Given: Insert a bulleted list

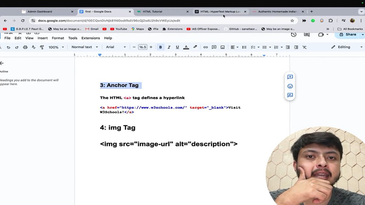Looking at the screenshot, I should (264, 47).
